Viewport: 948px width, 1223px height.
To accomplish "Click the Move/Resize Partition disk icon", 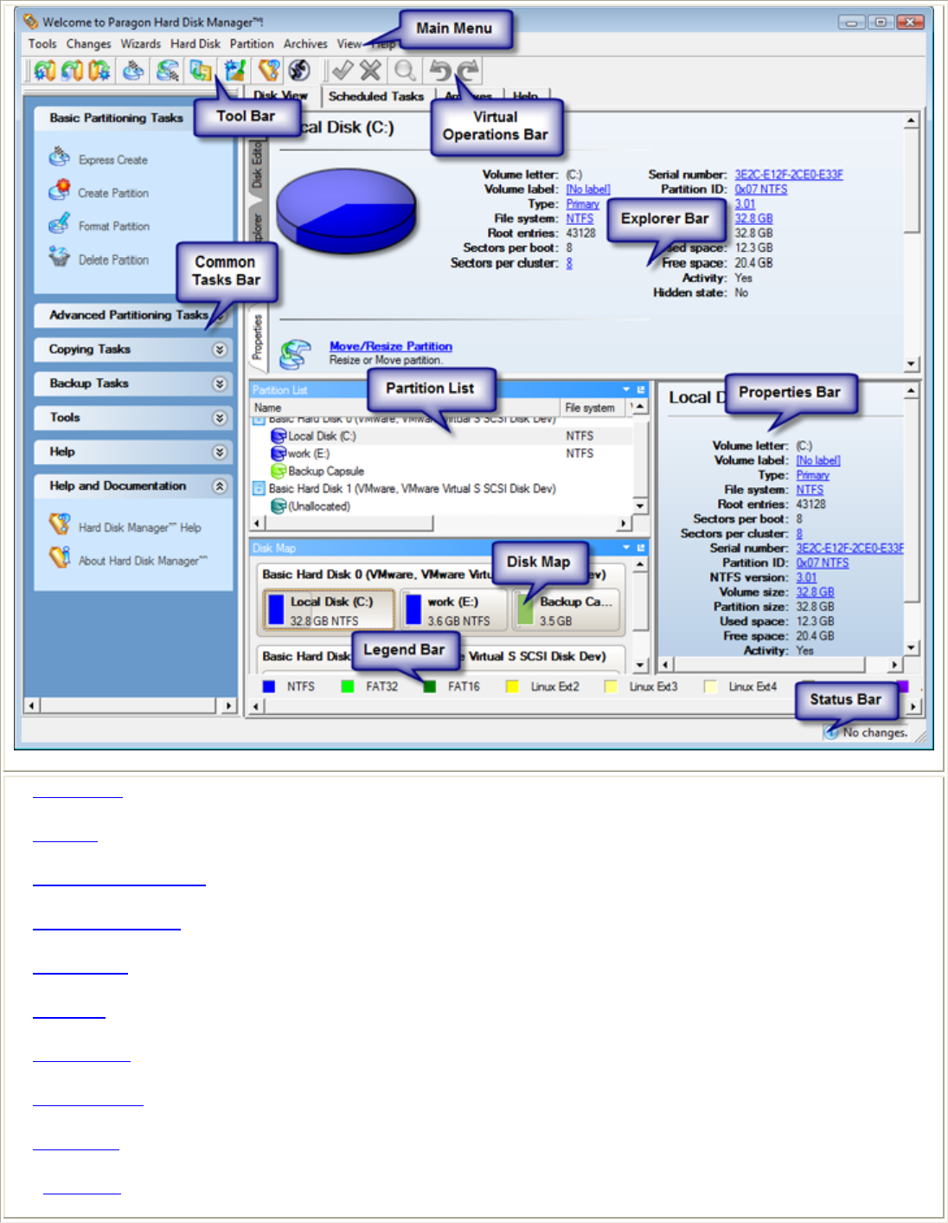I will click(296, 354).
